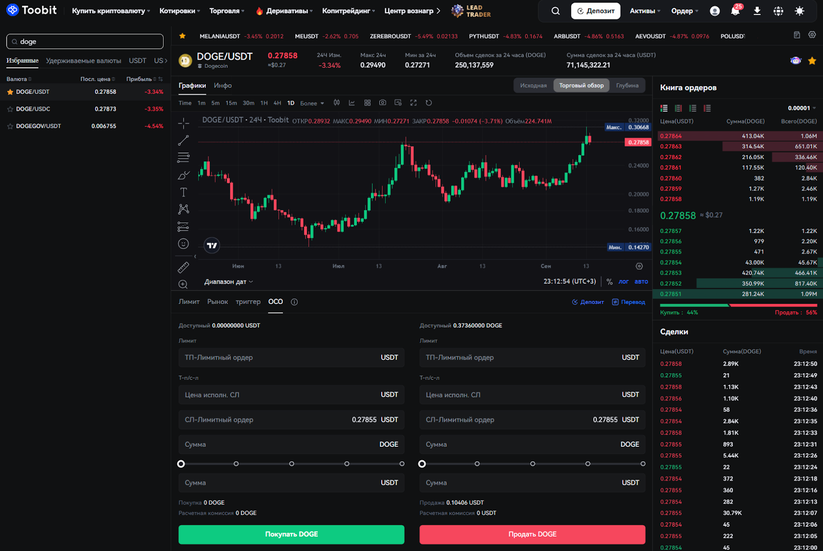This screenshot has width=823, height=551.
Task: Click the doge search input field
Action: click(85, 42)
